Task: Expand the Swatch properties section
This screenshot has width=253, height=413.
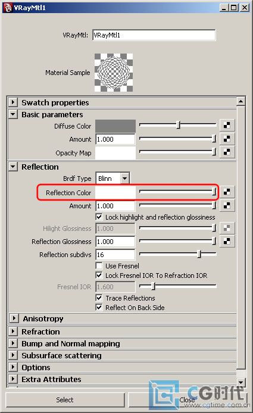Action: (x=13, y=102)
